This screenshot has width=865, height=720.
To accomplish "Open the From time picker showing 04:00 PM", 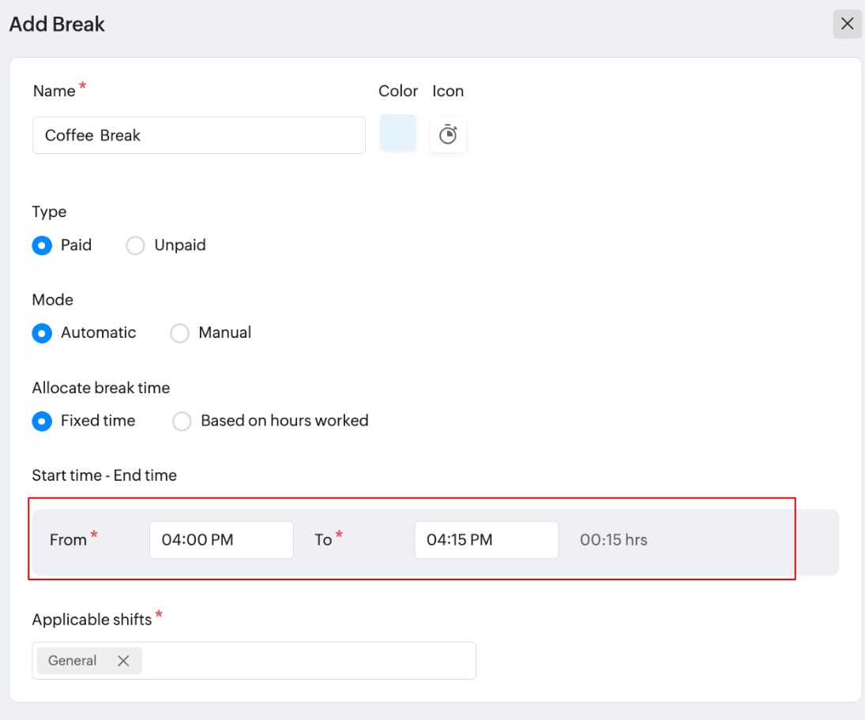I will click(221, 540).
